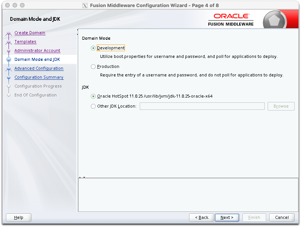Choose the Oracle HotSpot 11.0.25 JDK option
The width and height of the screenshot is (301, 227).
point(93,96)
